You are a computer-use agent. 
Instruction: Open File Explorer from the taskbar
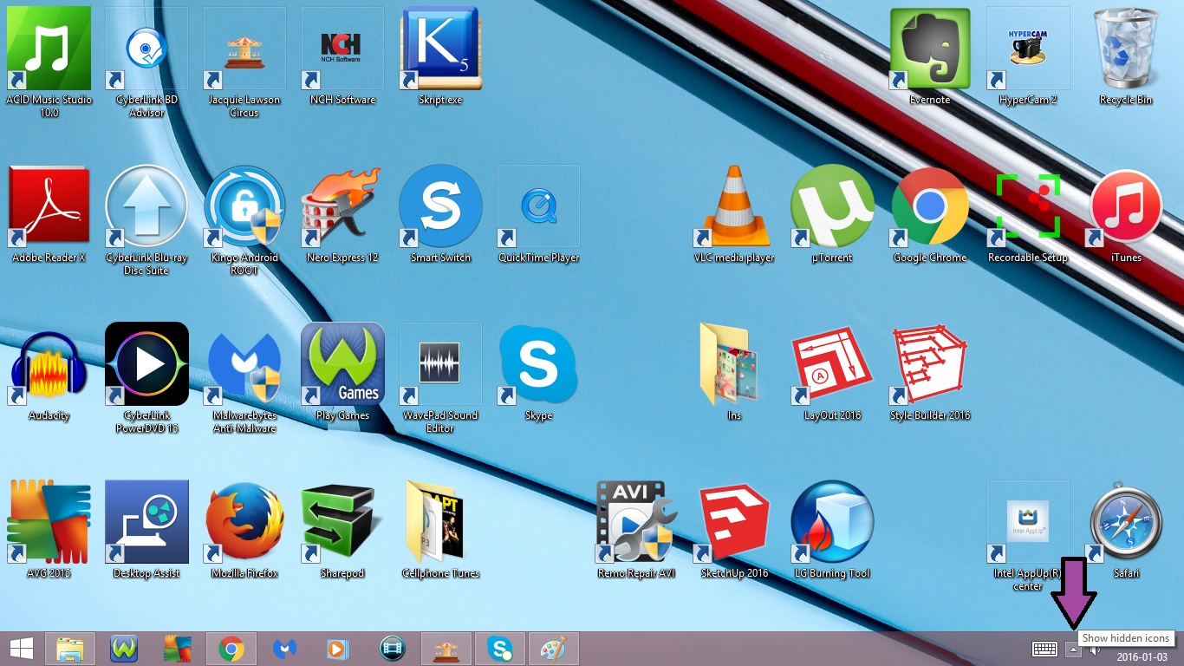pyautogui.click(x=69, y=649)
